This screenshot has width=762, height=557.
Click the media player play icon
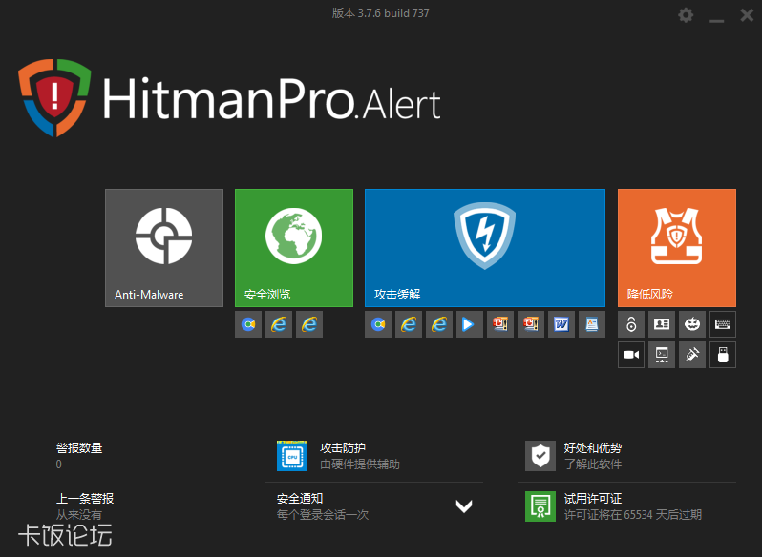470,324
